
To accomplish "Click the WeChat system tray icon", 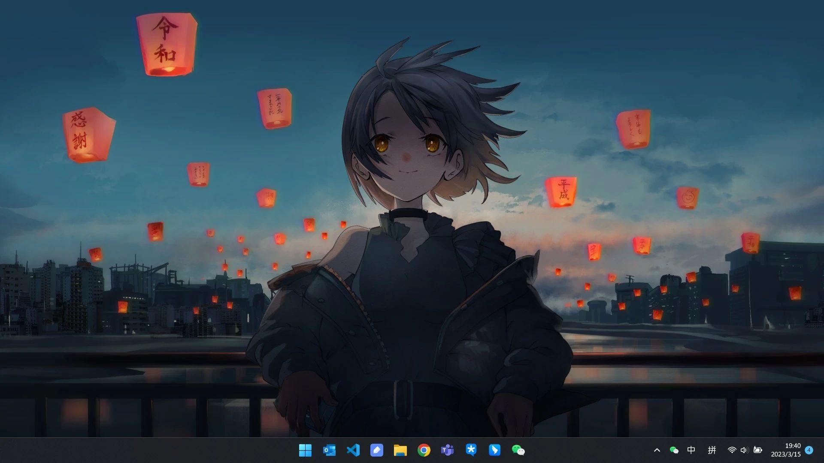I will [x=674, y=450].
